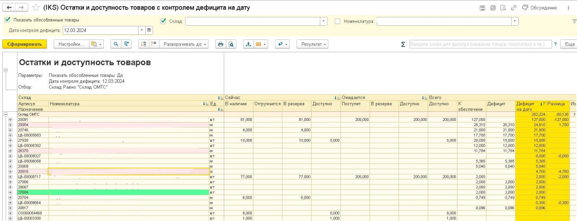Click the find-next magnifier with arrow icon
The width and height of the screenshot is (577, 221).
click(x=126, y=44)
